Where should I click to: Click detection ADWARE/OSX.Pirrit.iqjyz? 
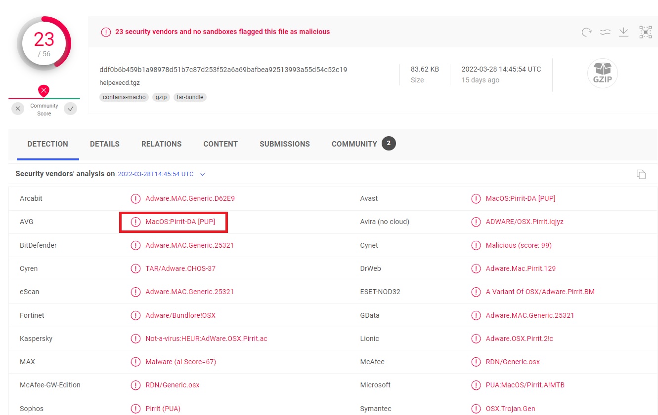click(525, 222)
